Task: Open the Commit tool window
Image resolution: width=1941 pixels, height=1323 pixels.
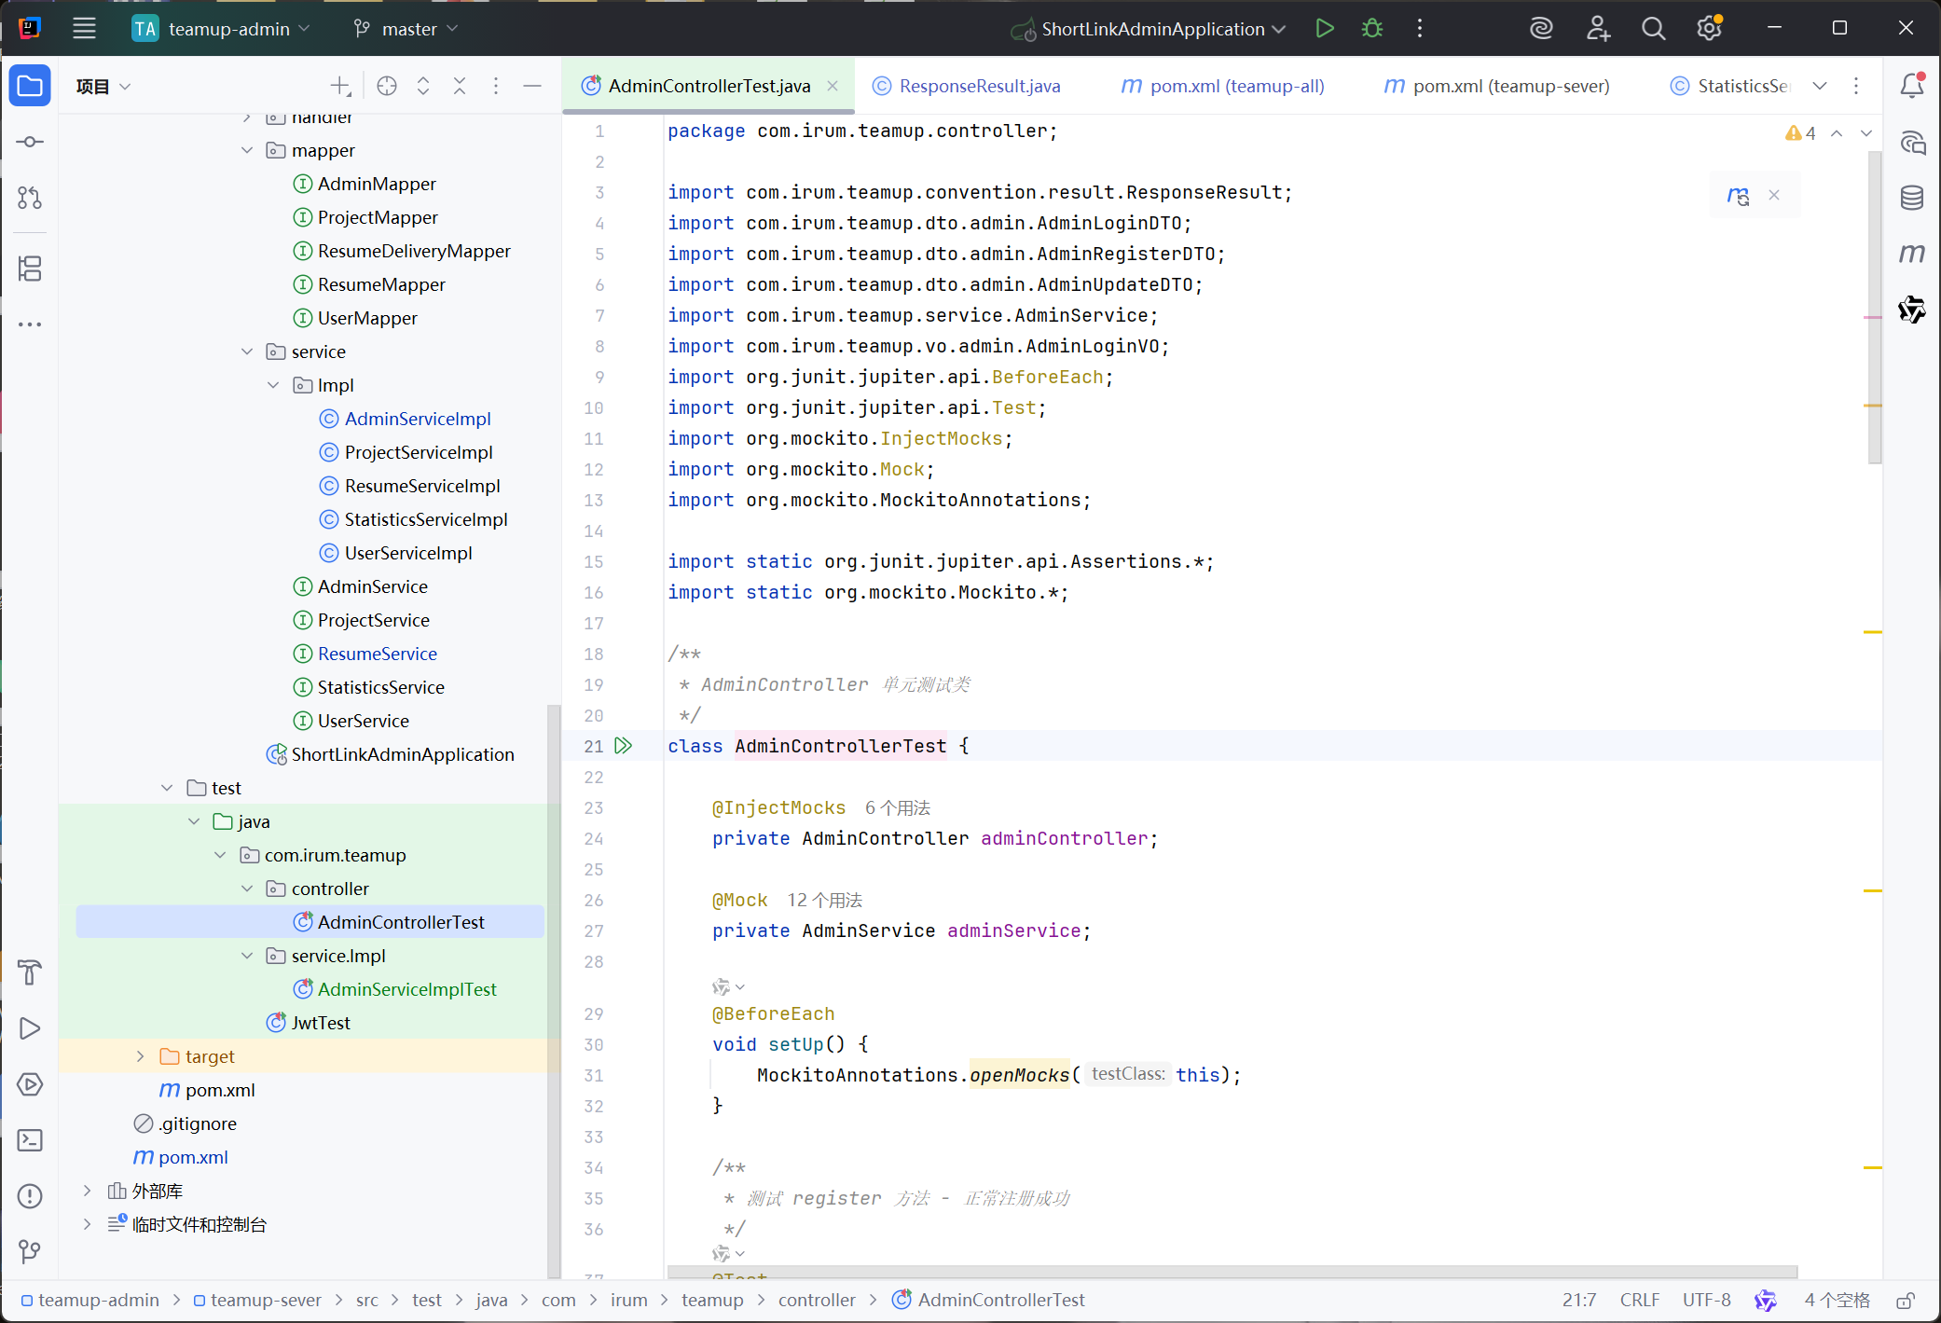Action: tap(30, 142)
